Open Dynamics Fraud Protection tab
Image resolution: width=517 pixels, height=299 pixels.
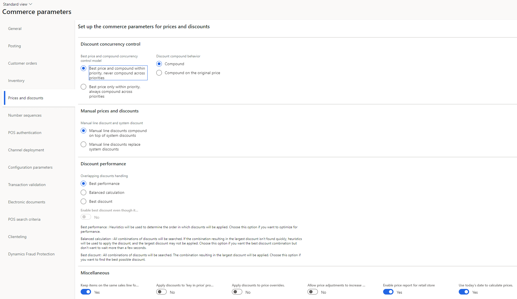coord(31,254)
